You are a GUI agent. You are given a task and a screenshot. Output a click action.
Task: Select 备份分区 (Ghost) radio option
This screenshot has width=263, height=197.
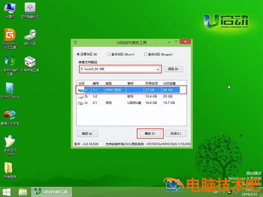pos(109,54)
